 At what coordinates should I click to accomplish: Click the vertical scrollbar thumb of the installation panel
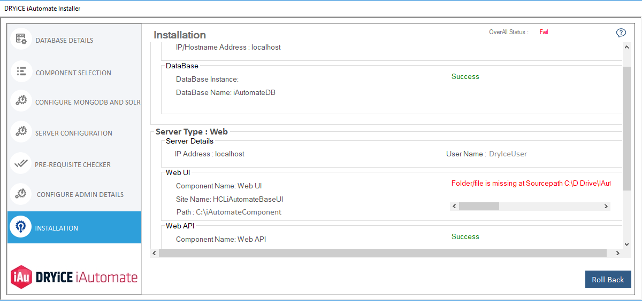[x=627, y=128]
